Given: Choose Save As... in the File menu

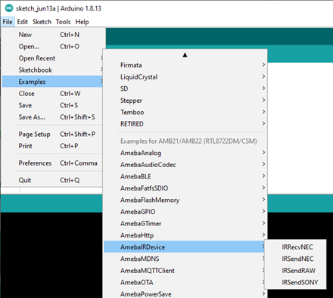Looking at the screenshot, I should click(52, 117).
